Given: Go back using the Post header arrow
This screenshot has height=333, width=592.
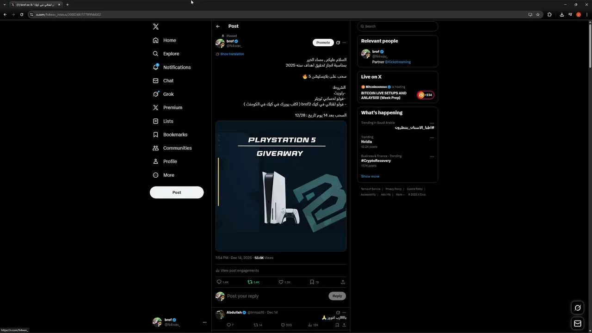Looking at the screenshot, I should click(x=218, y=26).
